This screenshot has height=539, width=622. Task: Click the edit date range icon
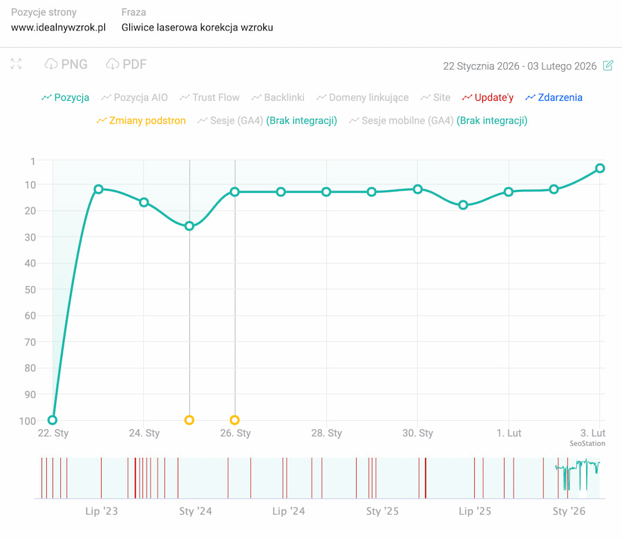pyautogui.click(x=608, y=66)
